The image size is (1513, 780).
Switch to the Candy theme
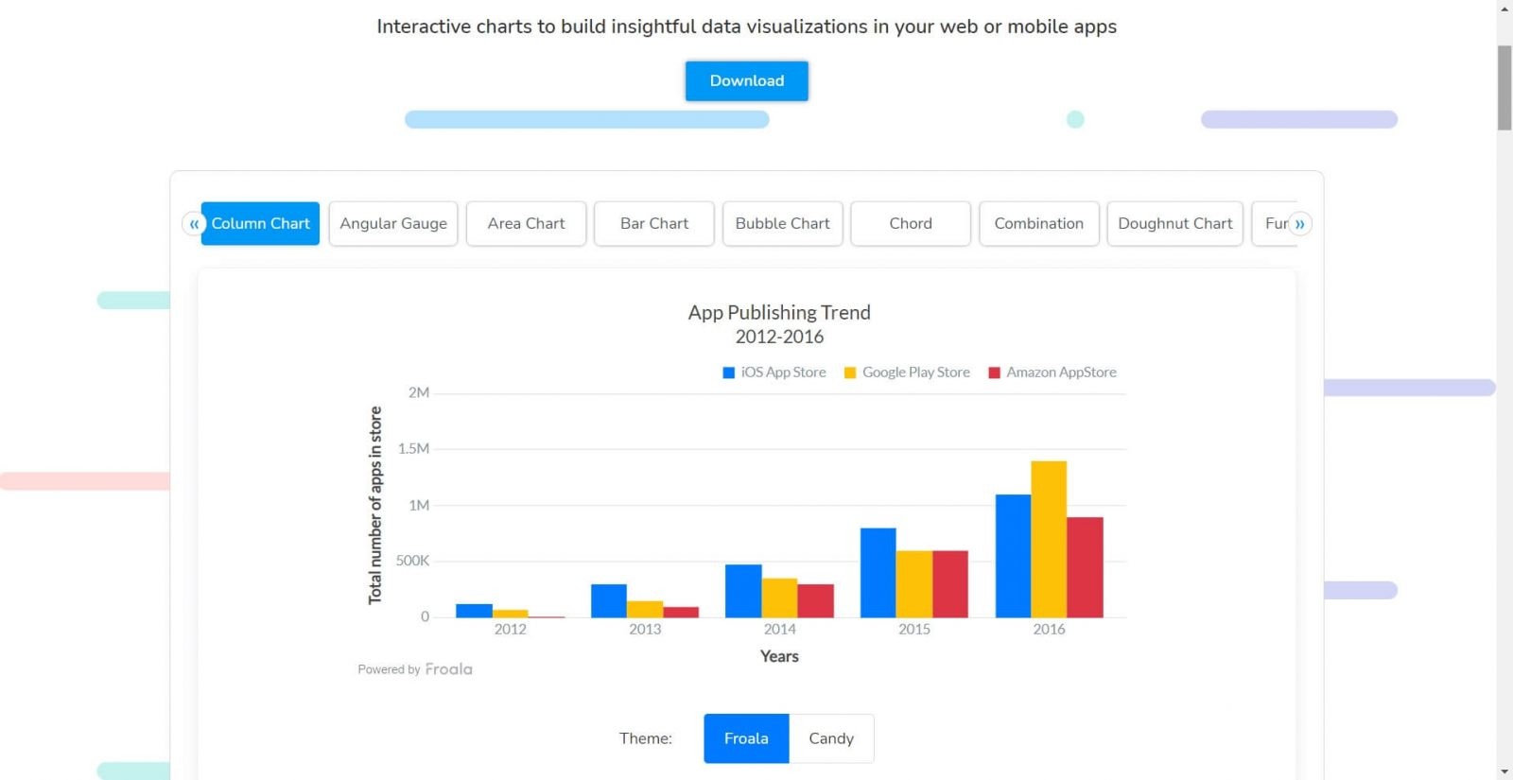(x=831, y=738)
